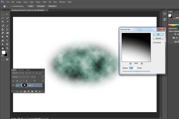Open the Filter menu
The image size is (179, 119).
tap(45, 2)
